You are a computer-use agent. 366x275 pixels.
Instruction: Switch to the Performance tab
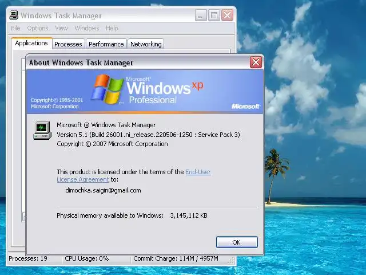click(x=106, y=44)
